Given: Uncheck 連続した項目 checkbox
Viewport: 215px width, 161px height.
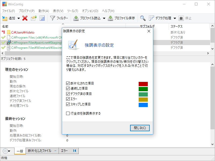Looking at the screenshot, I should pos(68,89).
